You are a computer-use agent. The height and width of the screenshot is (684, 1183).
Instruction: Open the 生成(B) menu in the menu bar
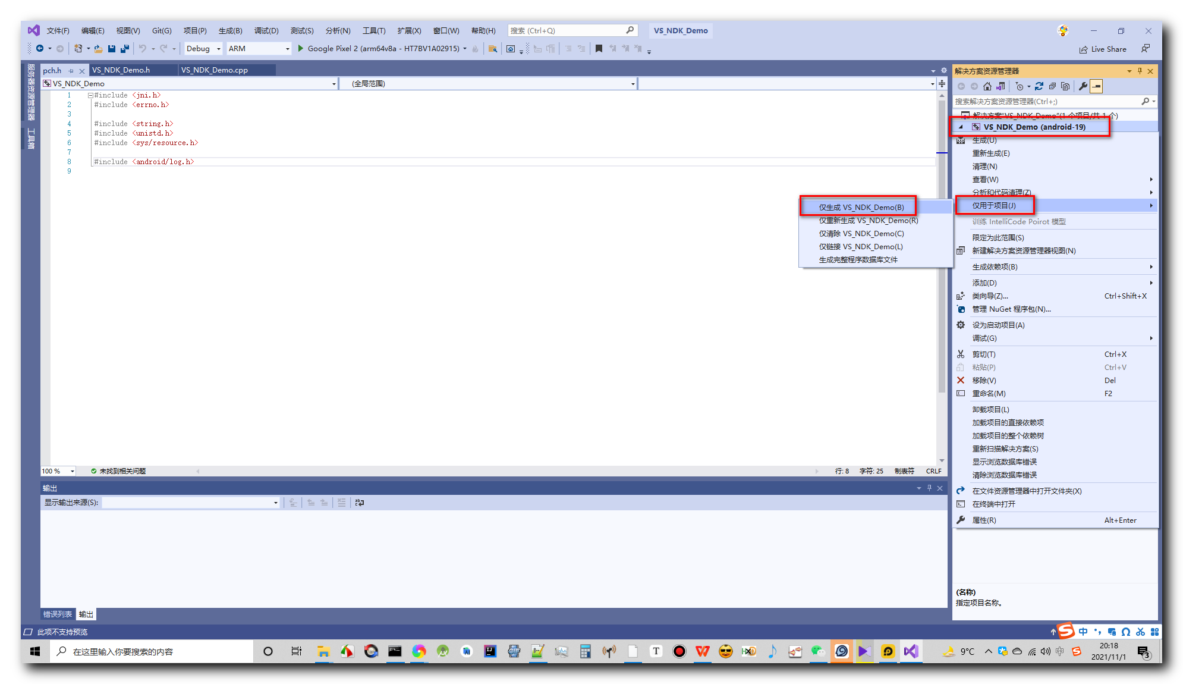pos(230,31)
